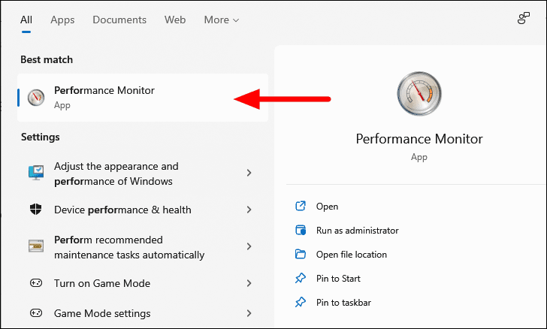Click the folder icon for Open file location
The image size is (547, 329).
[x=301, y=255]
